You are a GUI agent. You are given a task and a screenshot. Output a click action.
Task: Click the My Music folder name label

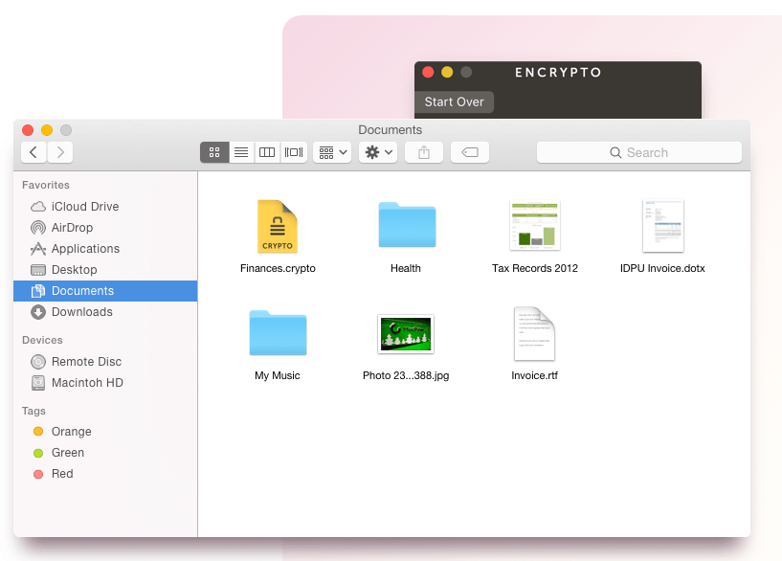point(278,375)
